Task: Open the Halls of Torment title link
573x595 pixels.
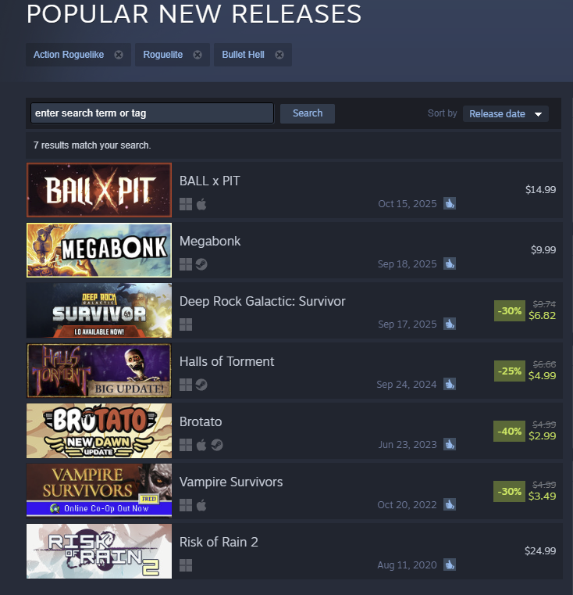Action: 226,362
